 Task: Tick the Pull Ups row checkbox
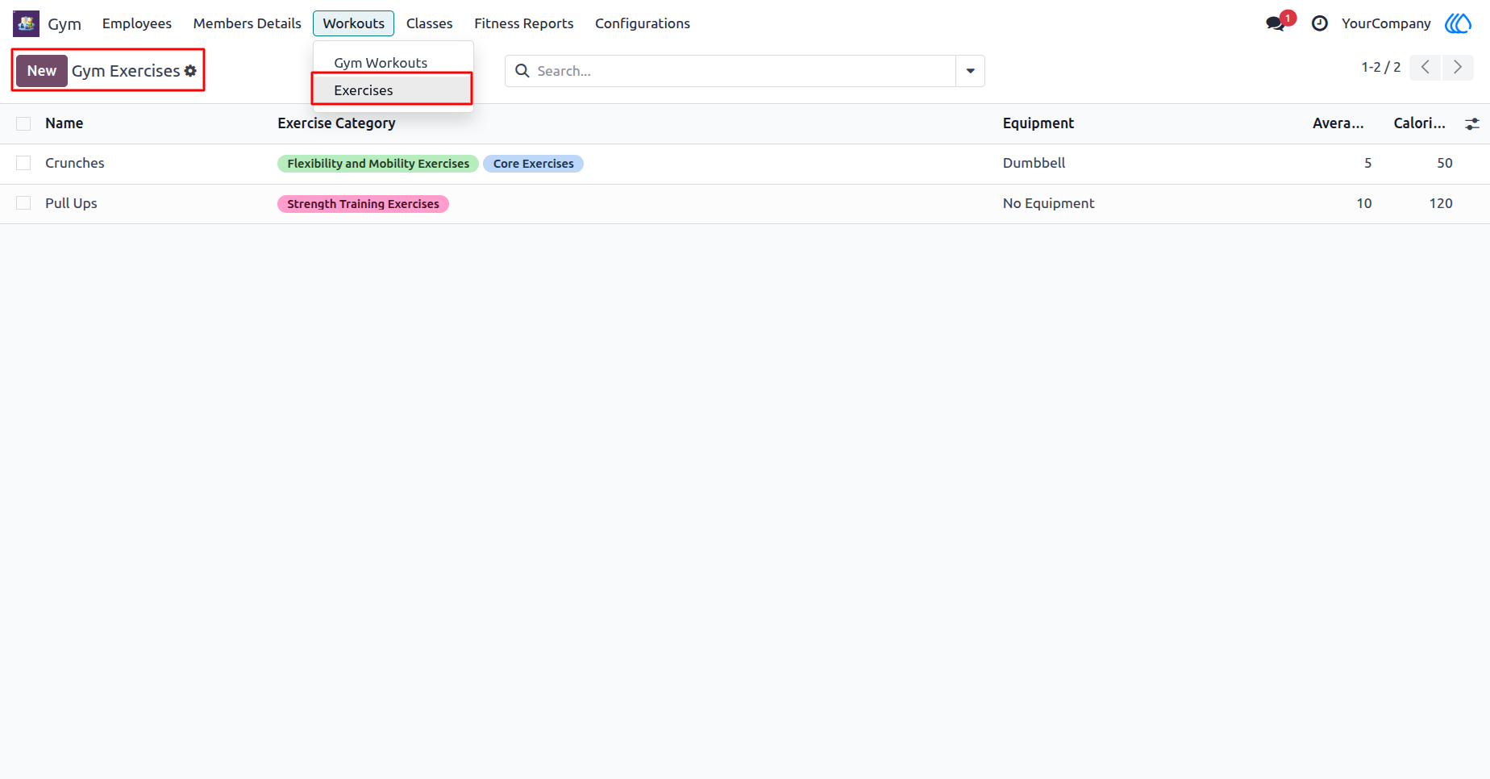click(23, 203)
